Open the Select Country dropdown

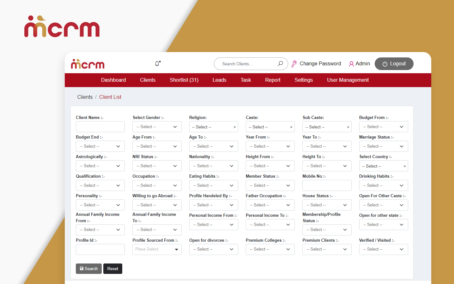pyautogui.click(x=384, y=166)
